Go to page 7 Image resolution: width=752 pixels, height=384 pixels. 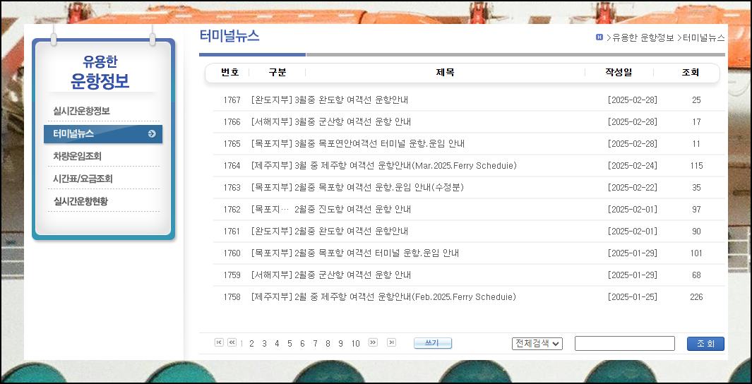[x=315, y=343]
